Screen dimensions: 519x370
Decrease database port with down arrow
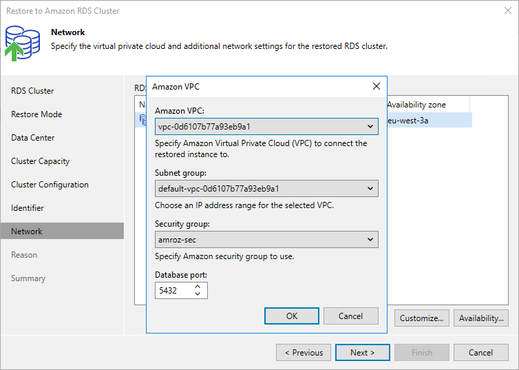pyautogui.click(x=198, y=295)
